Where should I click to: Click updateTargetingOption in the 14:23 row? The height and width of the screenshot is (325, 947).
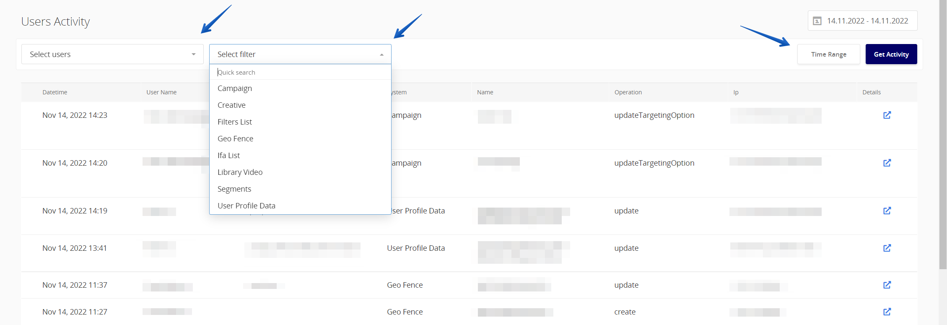pos(654,115)
